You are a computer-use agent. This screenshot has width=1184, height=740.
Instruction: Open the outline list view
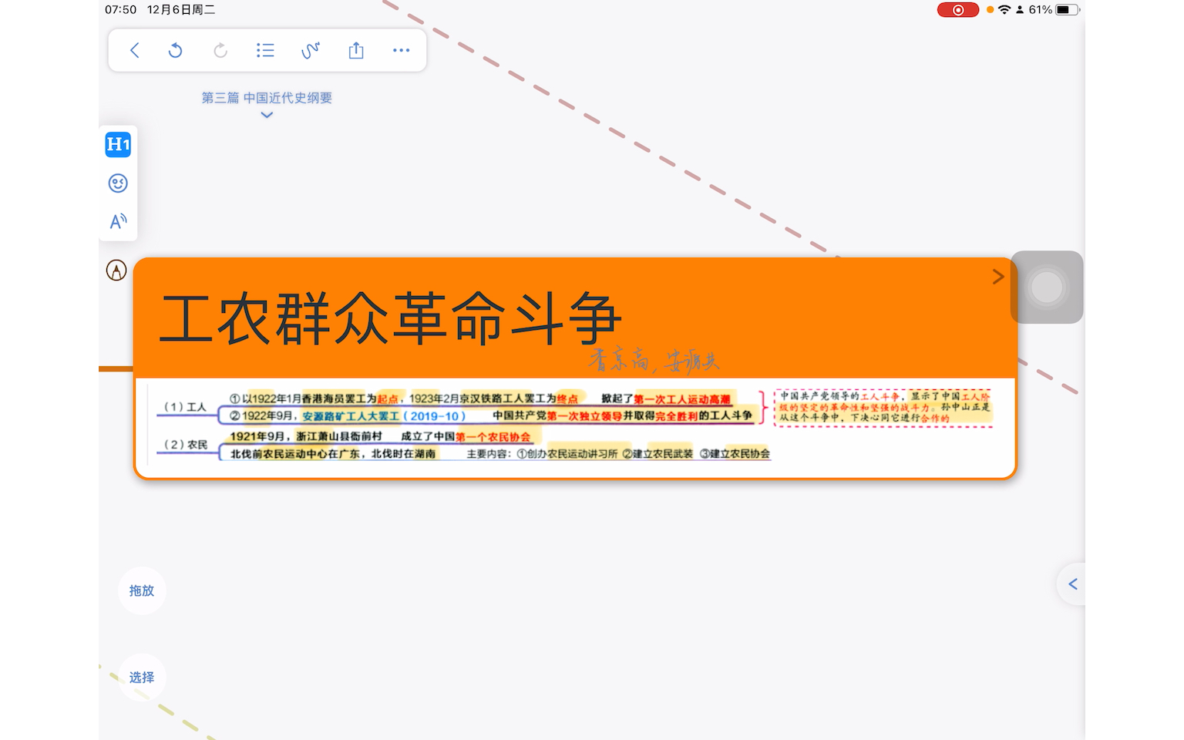[x=265, y=51]
